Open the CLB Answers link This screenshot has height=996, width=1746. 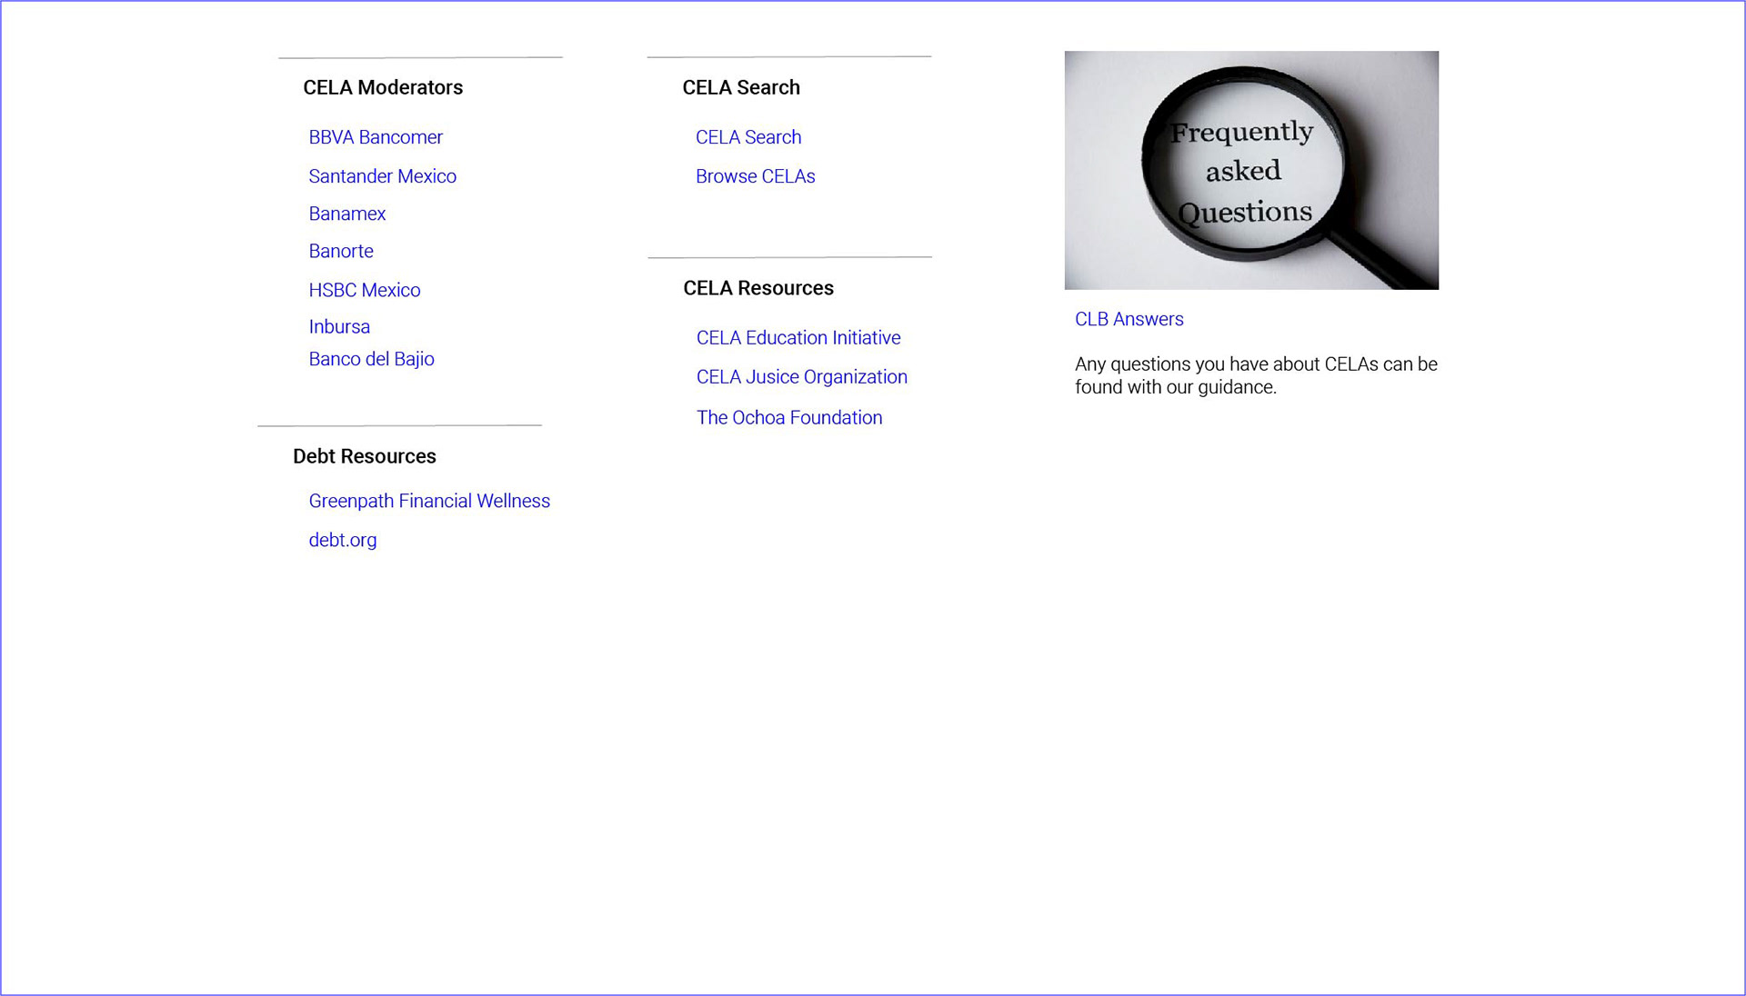(x=1129, y=320)
